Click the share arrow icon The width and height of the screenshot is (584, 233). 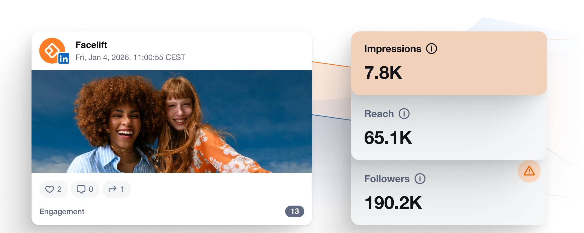[112, 189]
